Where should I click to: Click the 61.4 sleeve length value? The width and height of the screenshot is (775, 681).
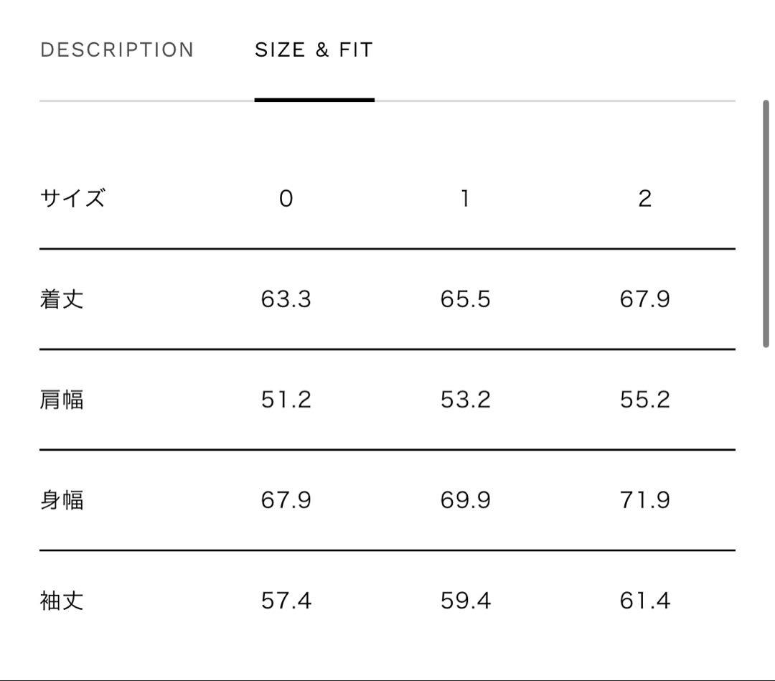(x=644, y=601)
